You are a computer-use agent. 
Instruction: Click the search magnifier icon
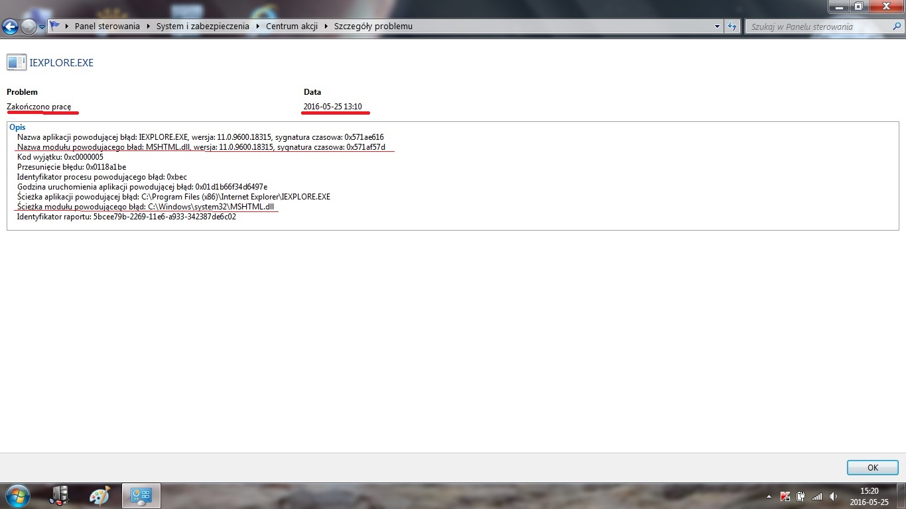[895, 27]
